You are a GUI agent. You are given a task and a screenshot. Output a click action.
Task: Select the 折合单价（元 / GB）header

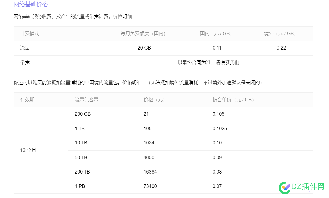(x=260, y=100)
